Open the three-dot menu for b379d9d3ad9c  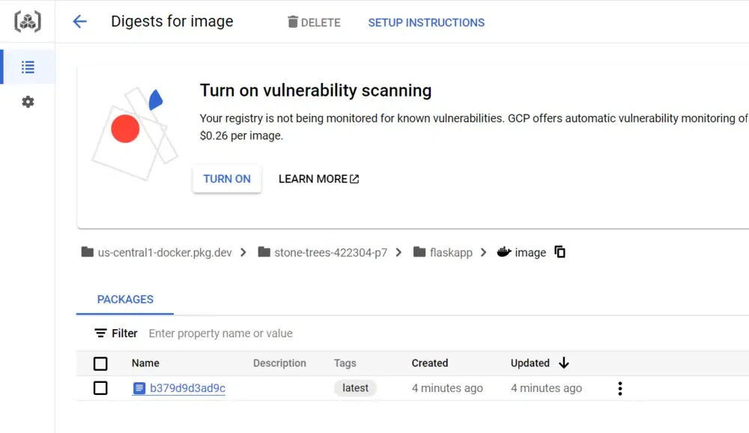point(619,388)
